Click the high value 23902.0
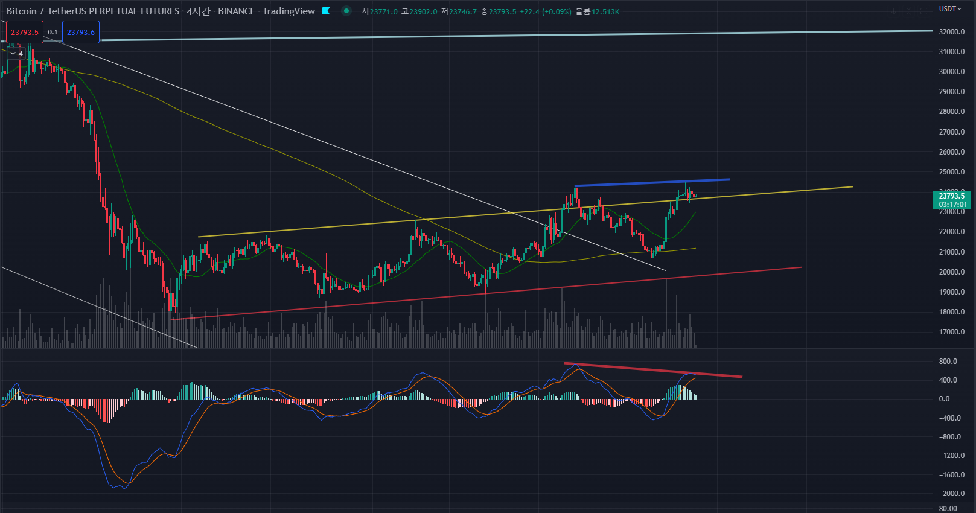Viewport: 976px width, 513px height. coord(423,11)
